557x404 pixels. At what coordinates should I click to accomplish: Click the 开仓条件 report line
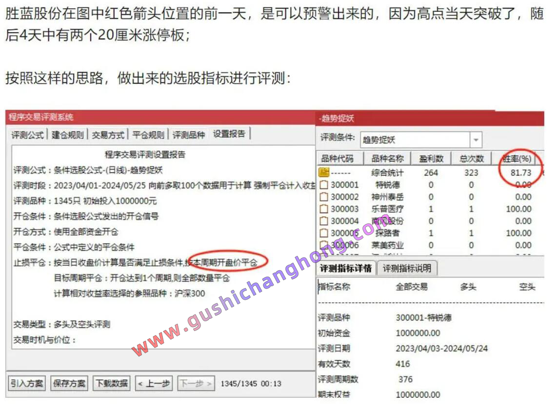pyautogui.click(x=86, y=216)
